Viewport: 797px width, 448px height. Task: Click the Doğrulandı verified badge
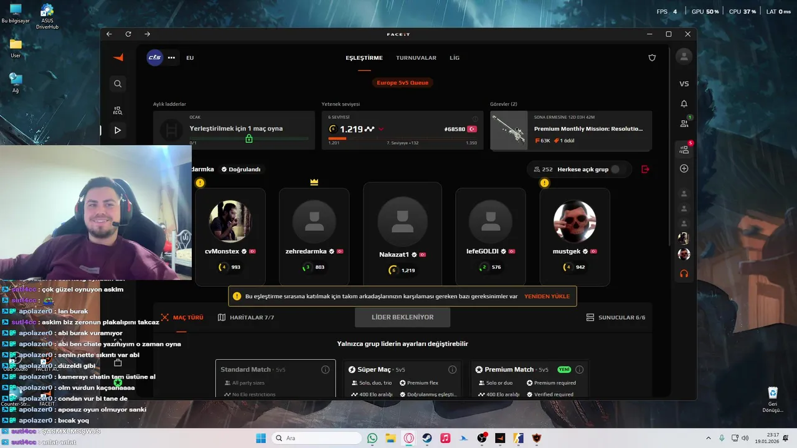coord(241,169)
